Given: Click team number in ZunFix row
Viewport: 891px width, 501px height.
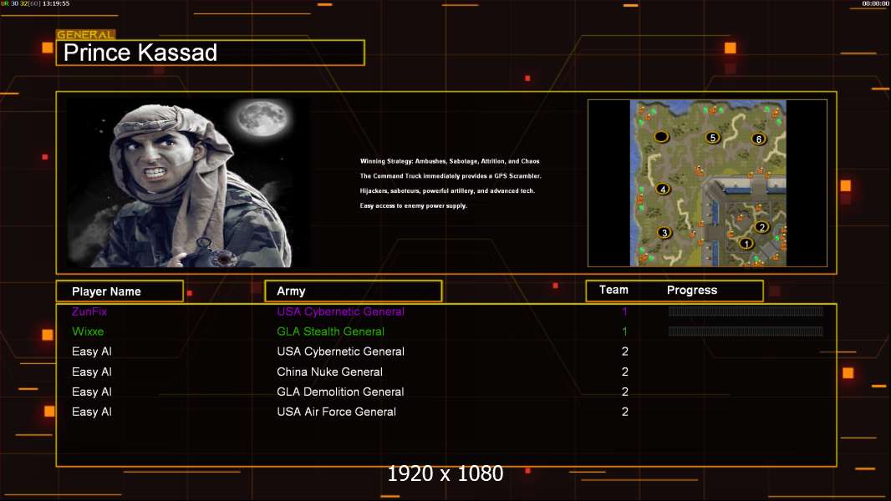Looking at the screenshot, I should pos(624,311).
